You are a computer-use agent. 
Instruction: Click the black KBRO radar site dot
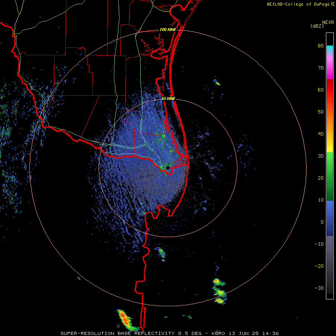coord(168,168)
